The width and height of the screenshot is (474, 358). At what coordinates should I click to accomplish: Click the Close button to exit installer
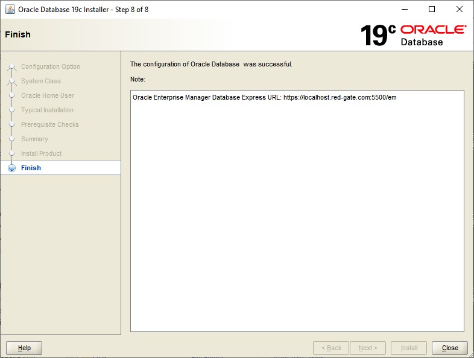pyautogui.click(x=449, y=348)
